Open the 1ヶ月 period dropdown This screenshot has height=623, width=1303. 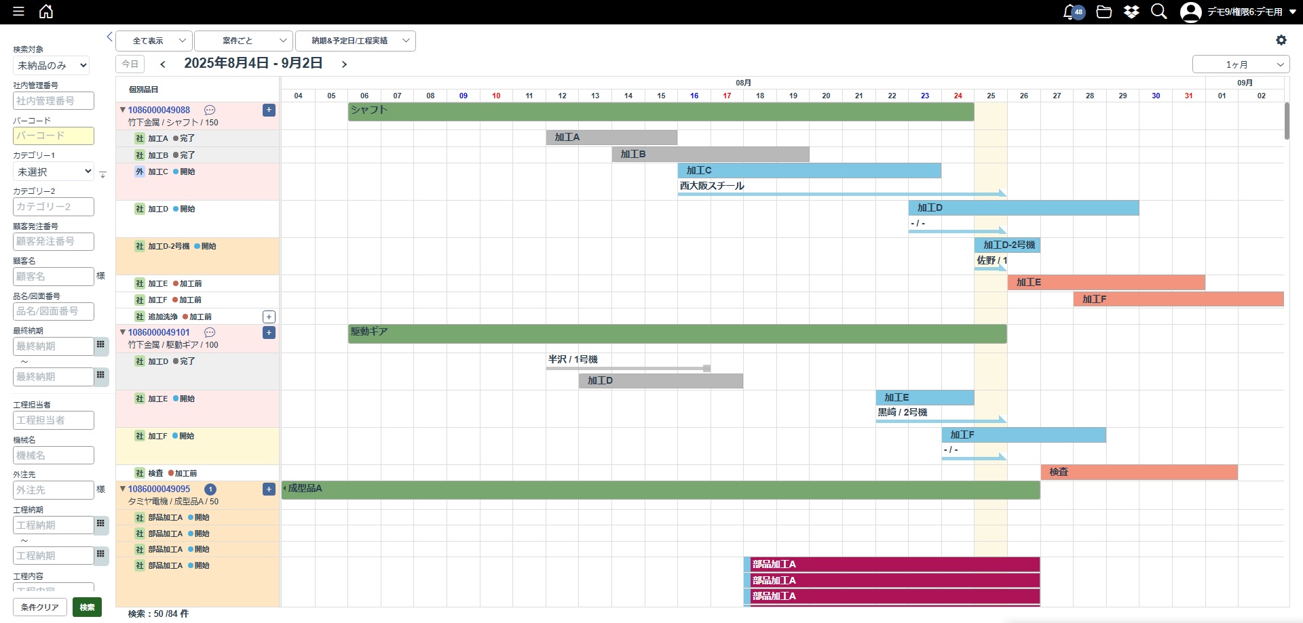[x=1241, y=64]
